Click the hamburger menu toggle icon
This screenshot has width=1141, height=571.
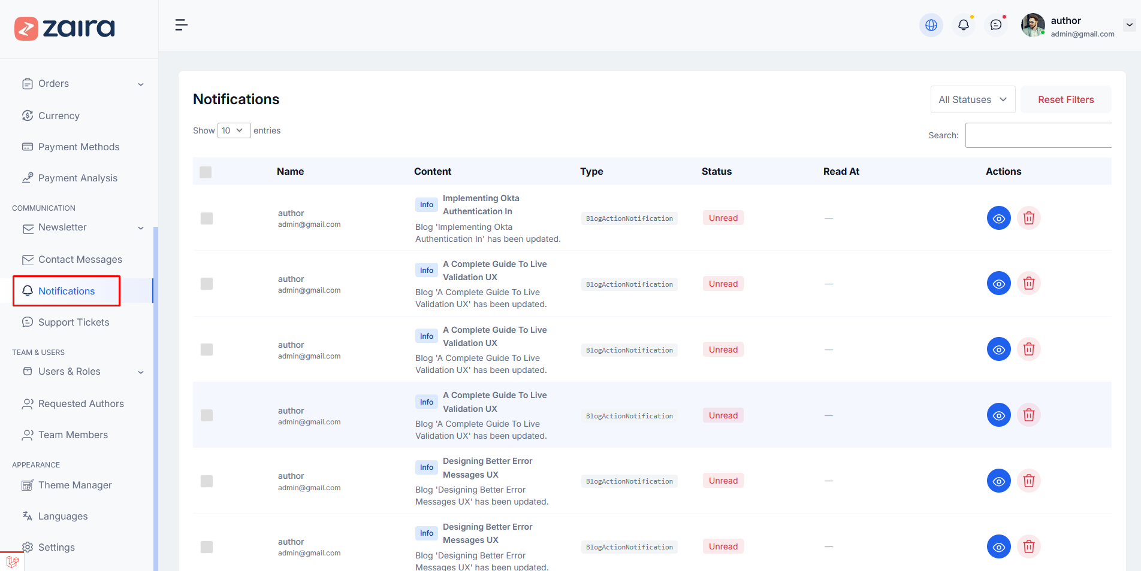pos(181,25)
